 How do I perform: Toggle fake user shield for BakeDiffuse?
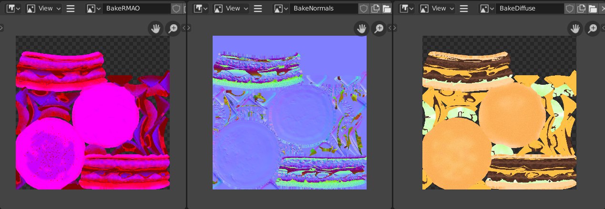pos(570,9)
